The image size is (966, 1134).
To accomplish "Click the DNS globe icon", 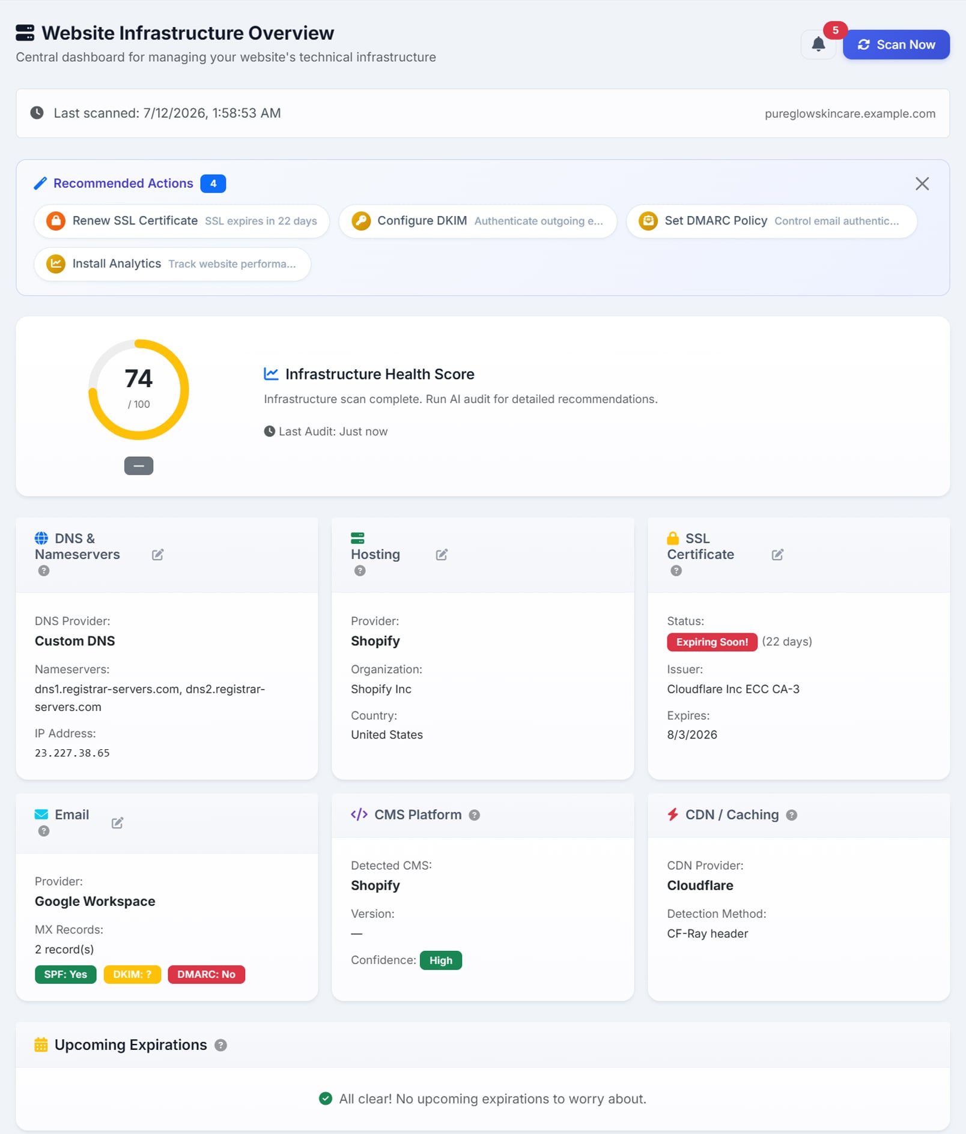I will [x=41, y=538].
